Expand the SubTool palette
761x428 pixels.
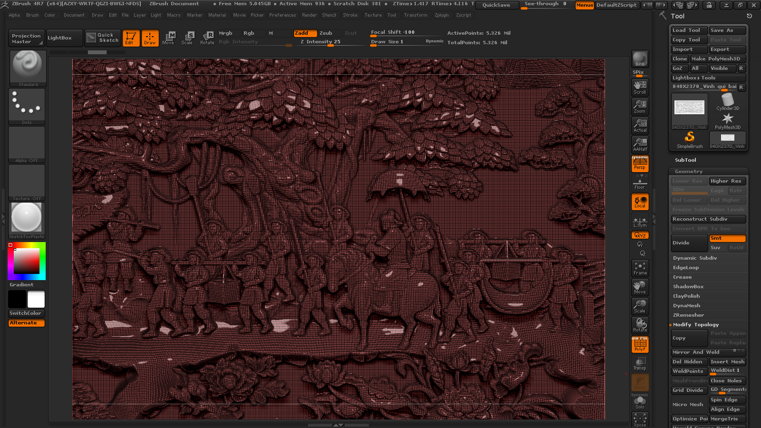(685, 160)
